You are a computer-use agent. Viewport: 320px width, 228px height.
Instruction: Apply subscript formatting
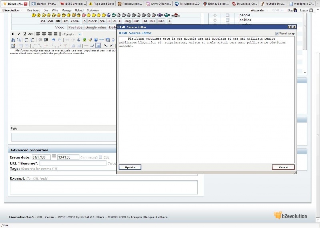[106, 46]
